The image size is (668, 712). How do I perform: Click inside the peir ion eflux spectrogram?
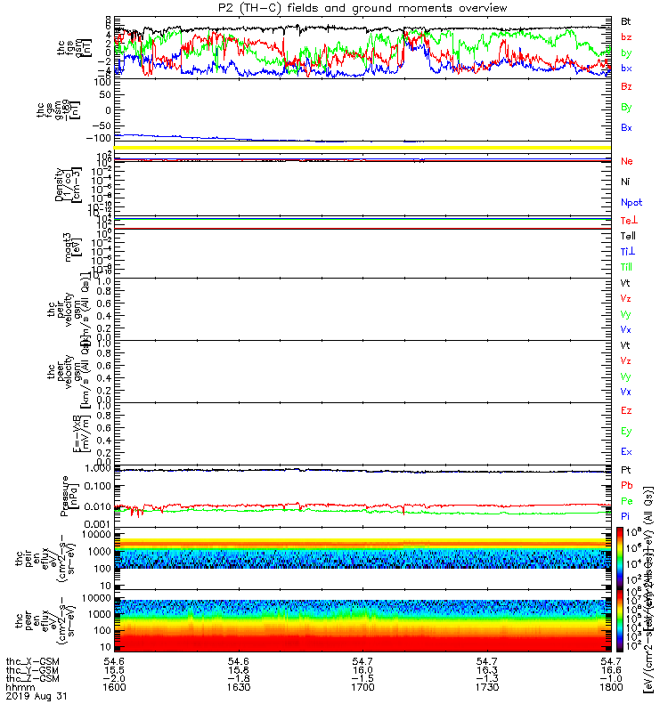363,553
